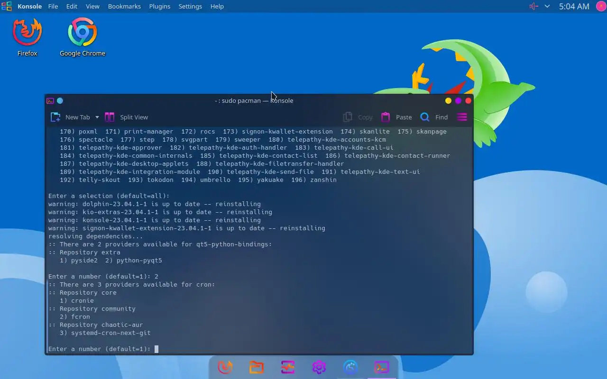Open the File menu
607x379 pixels.
(x=53, y=6)
